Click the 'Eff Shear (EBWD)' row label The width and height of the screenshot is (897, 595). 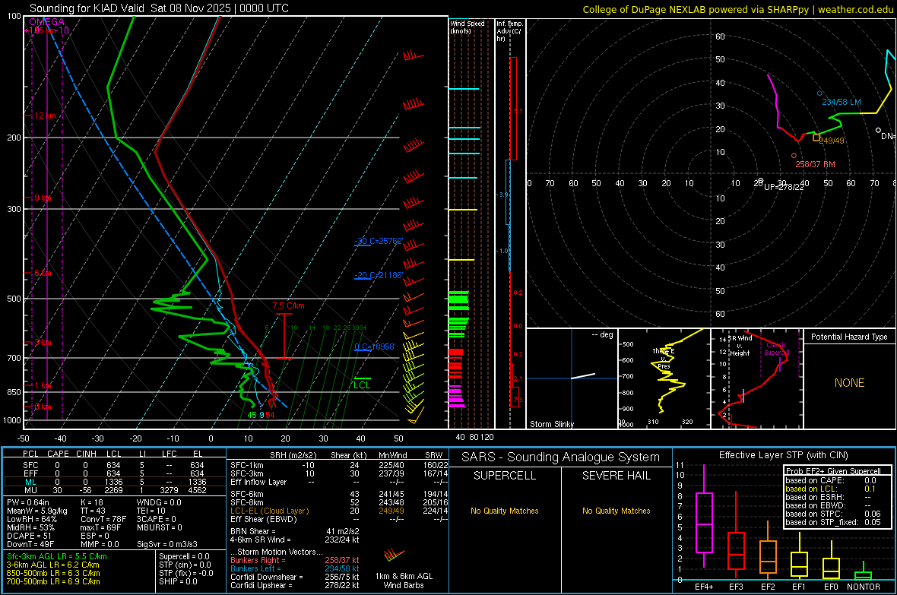point(264,519)
